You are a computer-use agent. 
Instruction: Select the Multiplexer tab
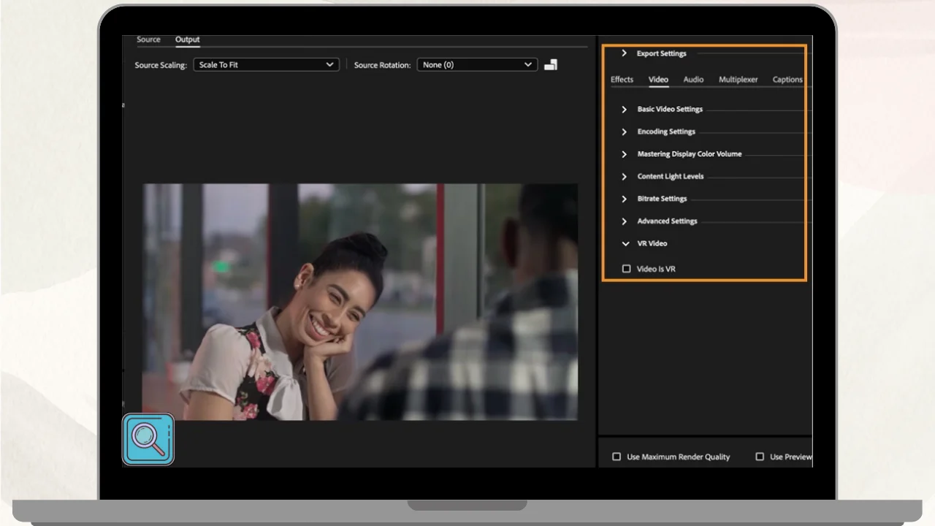(x=738, y=80)
